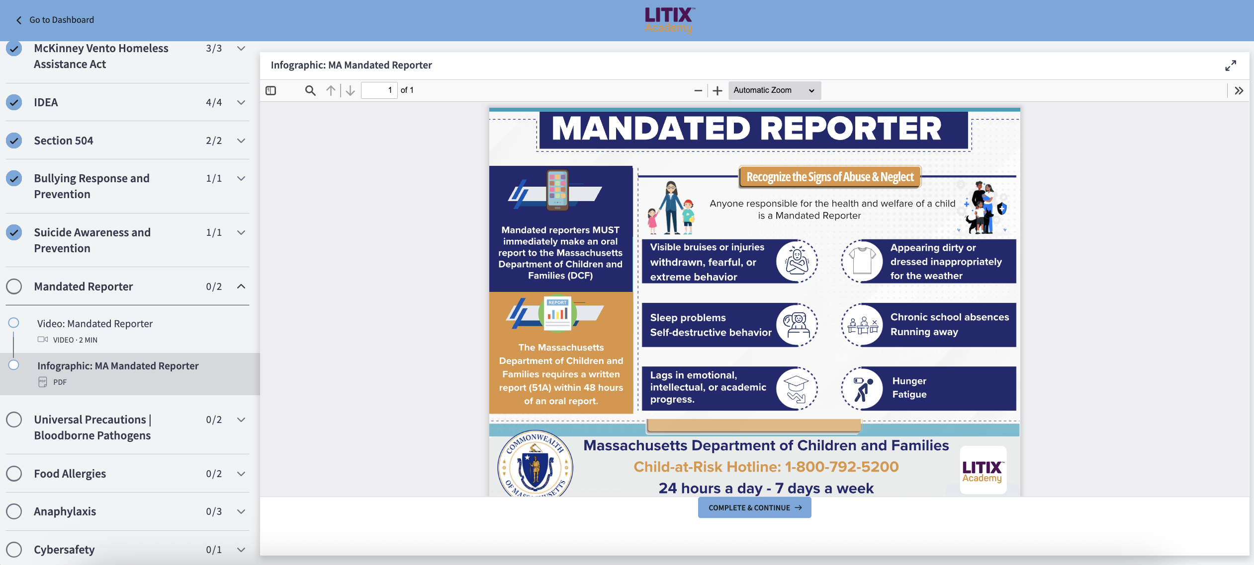1254x565 pixels.
Task: Click the Mandated Reporter completion circle
Action: (14, 286)
